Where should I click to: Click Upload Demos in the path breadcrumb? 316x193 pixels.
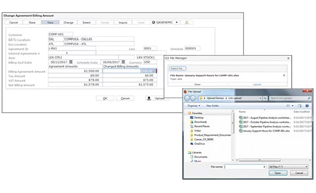[x=215, y=98]
